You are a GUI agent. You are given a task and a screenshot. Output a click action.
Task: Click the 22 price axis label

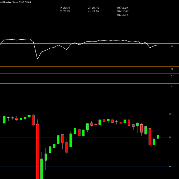(x=170, y=137)
